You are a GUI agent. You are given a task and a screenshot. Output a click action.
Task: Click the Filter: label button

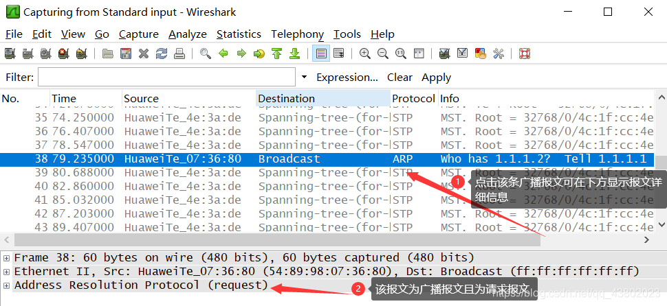tap(19, 78)
